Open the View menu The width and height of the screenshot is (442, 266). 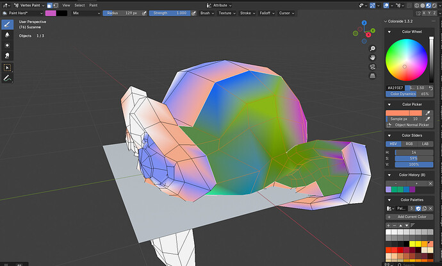tap(66, 5)
